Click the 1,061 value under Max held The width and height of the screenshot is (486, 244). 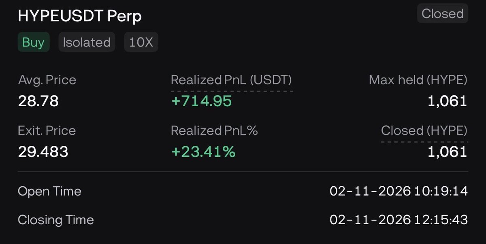448,101
